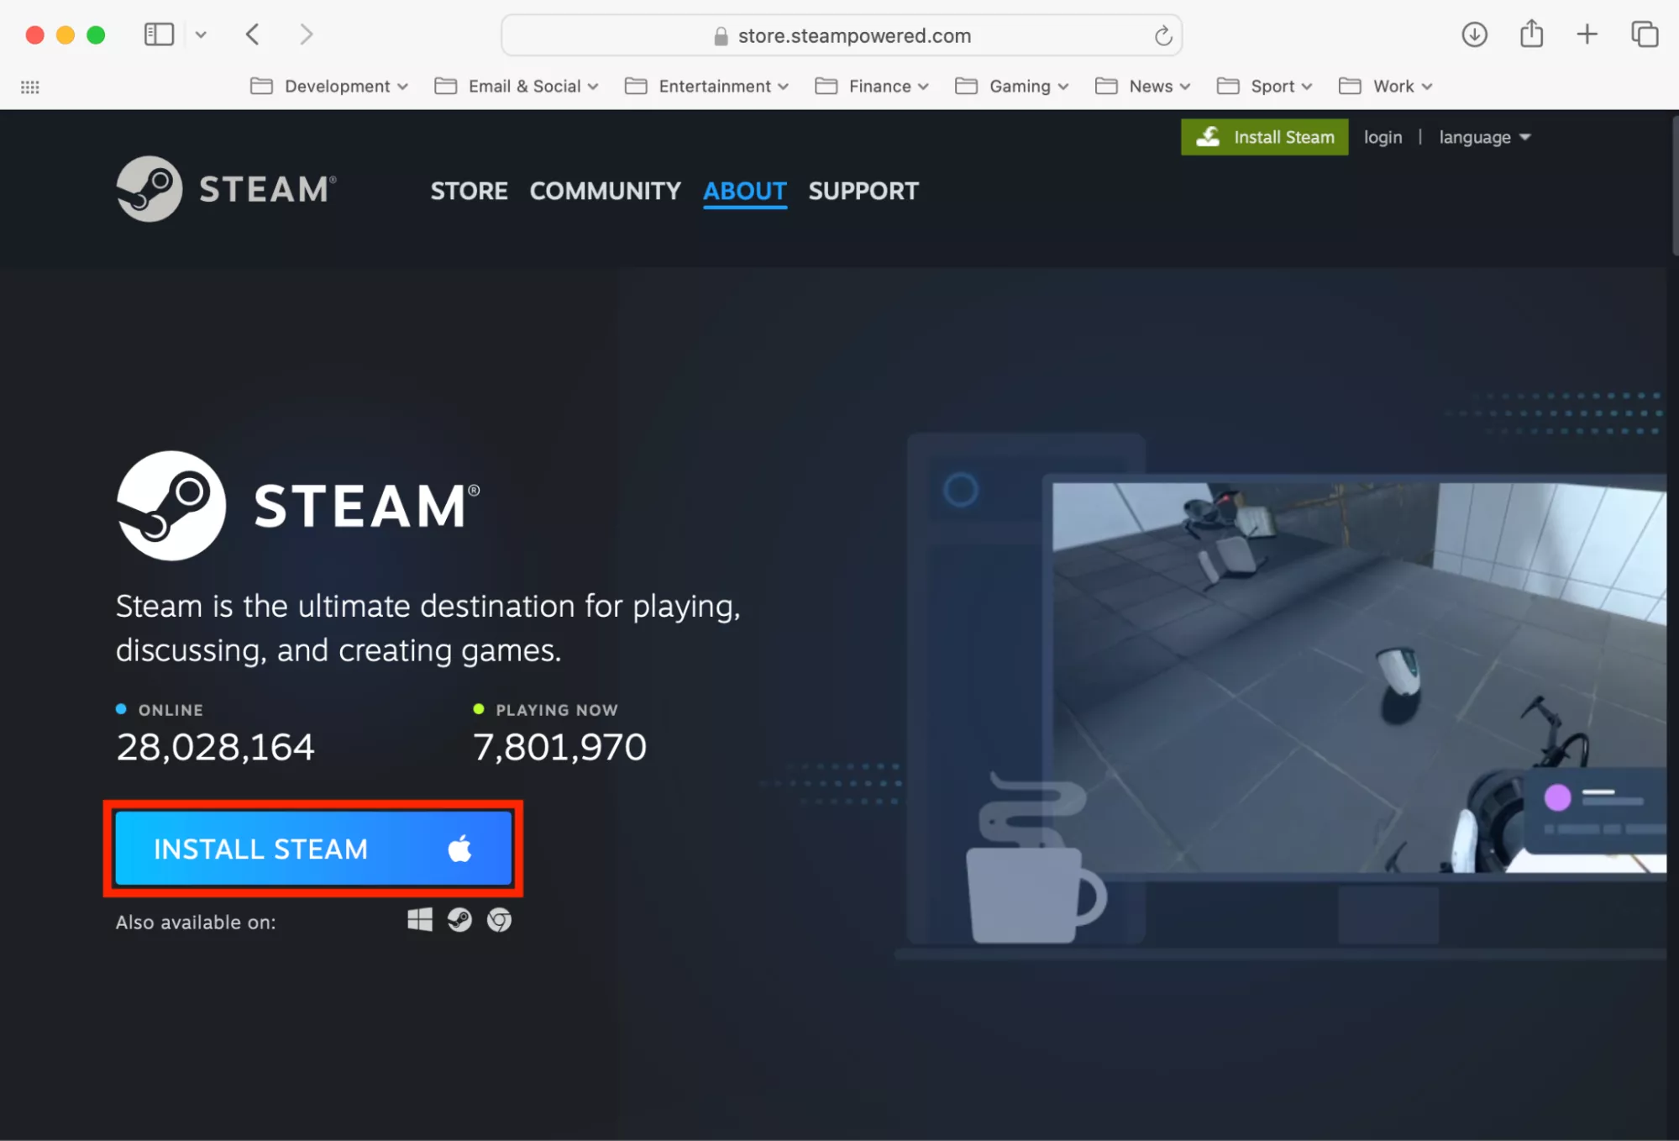Click the Chrome OS platform icon
Image resolution: width=1679 pixels, height=1141 pixels.
[499, 920]
